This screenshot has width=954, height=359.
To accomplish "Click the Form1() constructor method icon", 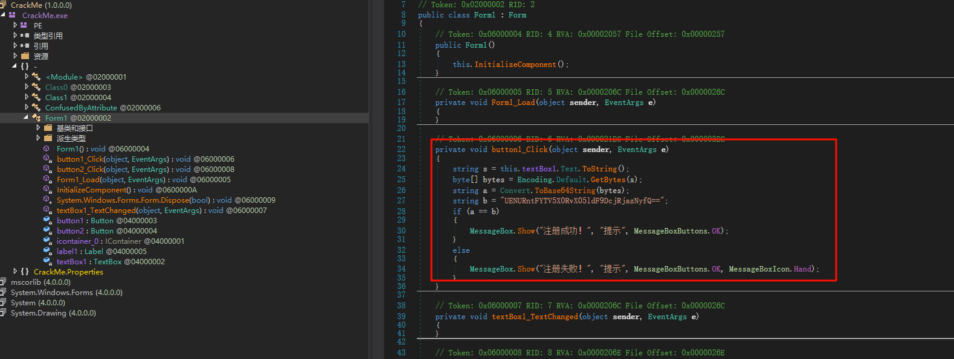I will click(x=47, y=148).
